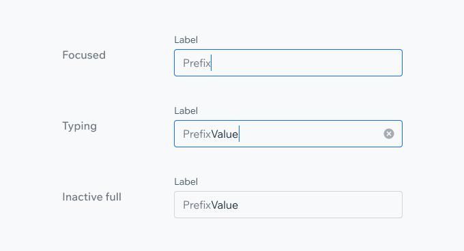Click the Label text above the Typing field
This screenshot has width=464, height=251.
click(x=186, y=110)
